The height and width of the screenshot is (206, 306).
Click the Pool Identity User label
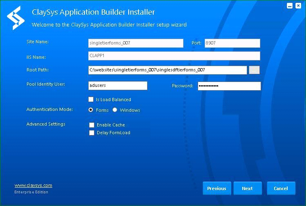46,84
